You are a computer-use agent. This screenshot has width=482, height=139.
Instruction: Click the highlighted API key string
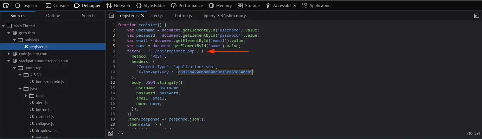pos(216,72)
